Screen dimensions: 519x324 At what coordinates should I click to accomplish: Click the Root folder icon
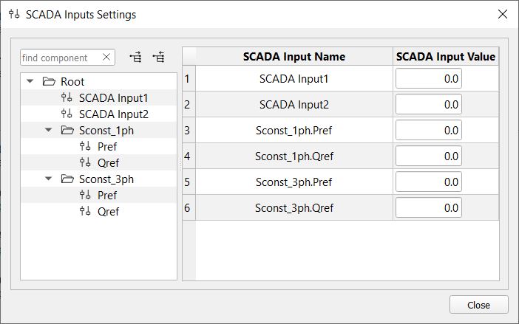[49, 82]
